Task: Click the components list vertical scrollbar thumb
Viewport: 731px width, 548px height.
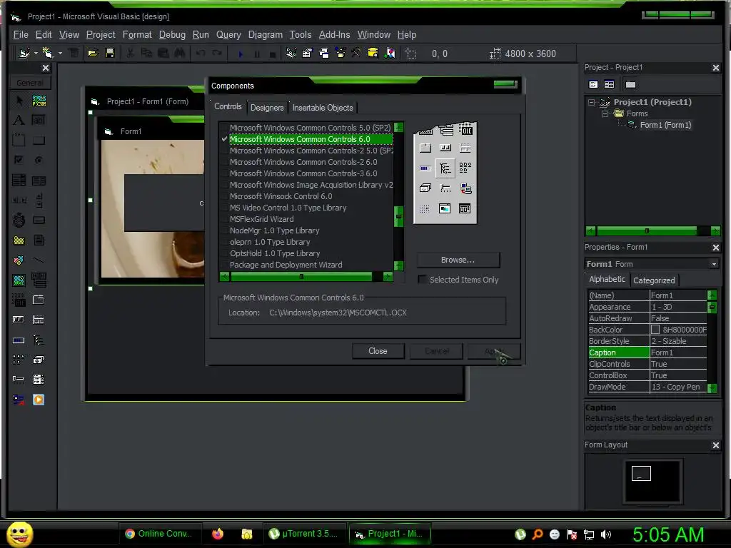Action: (398, 215)
